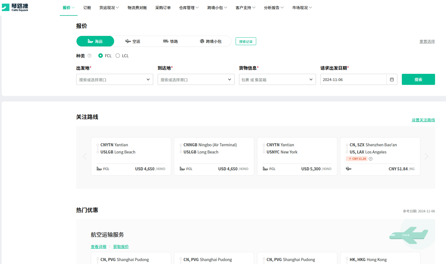The height and width of the screenshot is (264, 446).
Task: Click the help icon next to 种类
Action: [x=90, y=56]
